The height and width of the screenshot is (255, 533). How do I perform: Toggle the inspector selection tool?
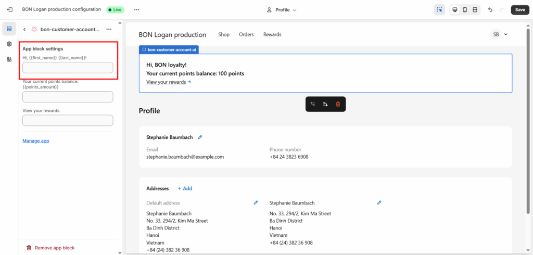(440, 10)
